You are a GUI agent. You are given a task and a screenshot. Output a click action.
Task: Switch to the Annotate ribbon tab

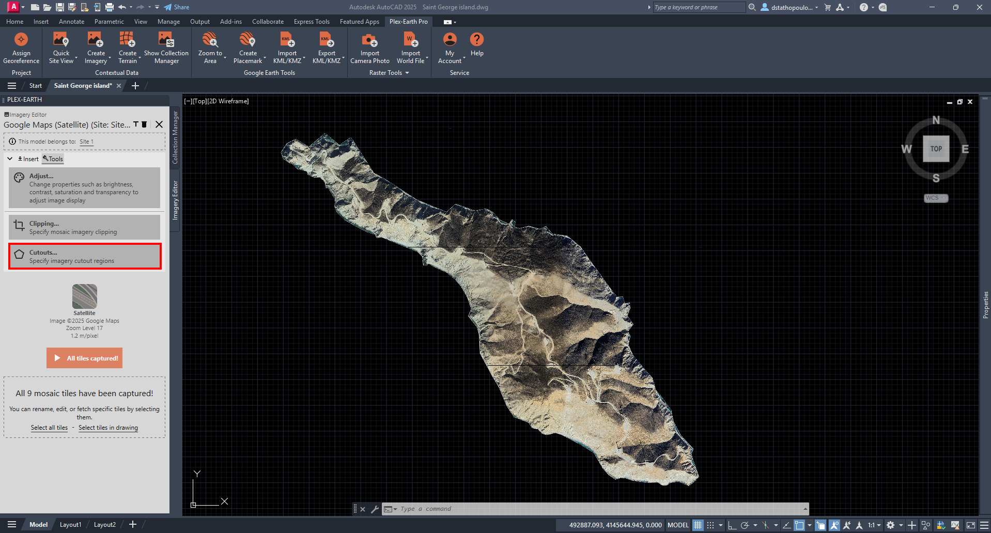[71, 22]
